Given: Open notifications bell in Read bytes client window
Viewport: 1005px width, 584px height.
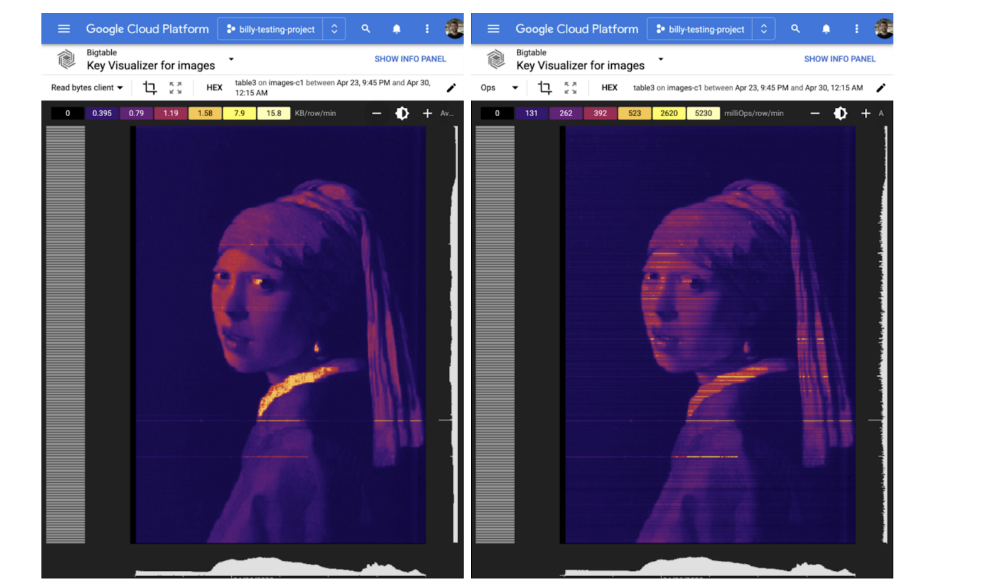Looking at the screenshot, I should (396, 29).
